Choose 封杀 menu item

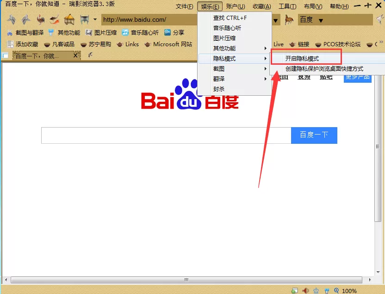pyautogui.click(x=235, y=89)
